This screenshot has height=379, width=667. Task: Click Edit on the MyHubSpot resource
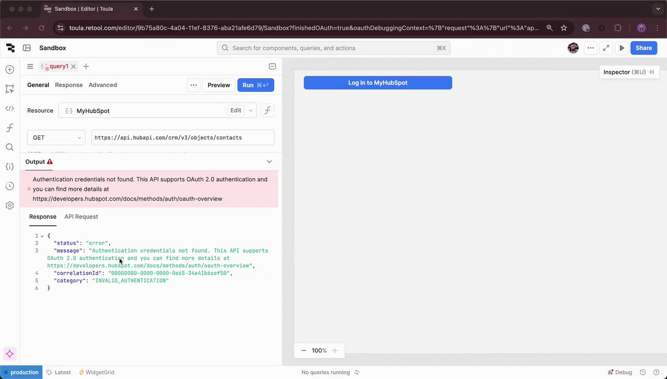point(236,111)
